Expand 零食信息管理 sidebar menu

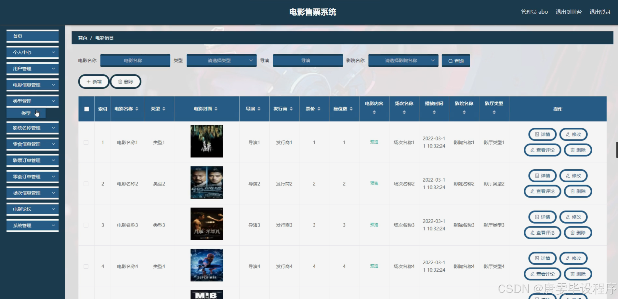click(33, 144)
